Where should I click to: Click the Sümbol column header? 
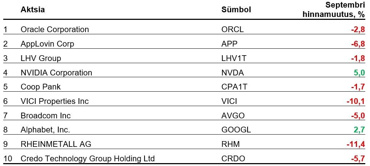click(236, 10)
